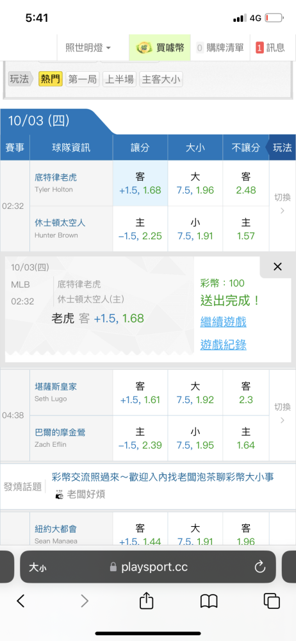Image resolution: width=296 pixels, height=641 pixels.
Task: Go back with Safari back arrow
Action: 21,601
